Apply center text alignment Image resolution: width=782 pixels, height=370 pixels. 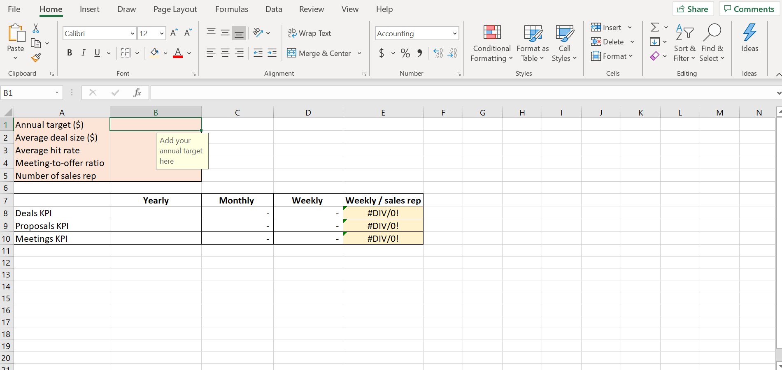(225, 53)
